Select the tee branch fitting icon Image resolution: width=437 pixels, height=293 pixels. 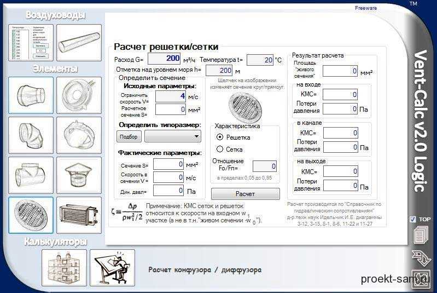(x=31, y=175)
